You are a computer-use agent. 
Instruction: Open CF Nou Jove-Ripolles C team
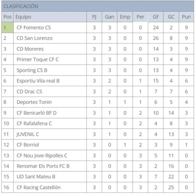42,155
